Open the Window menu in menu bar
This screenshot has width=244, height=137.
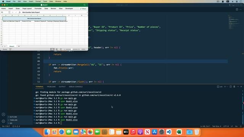click(x=58, y=2)
